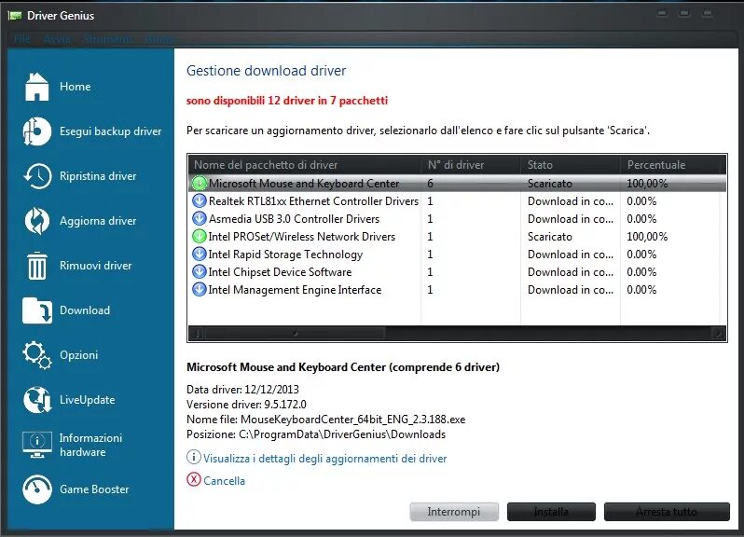Open Opzioni gears icon
Viewport: 744px width, 537px height.
37,355
